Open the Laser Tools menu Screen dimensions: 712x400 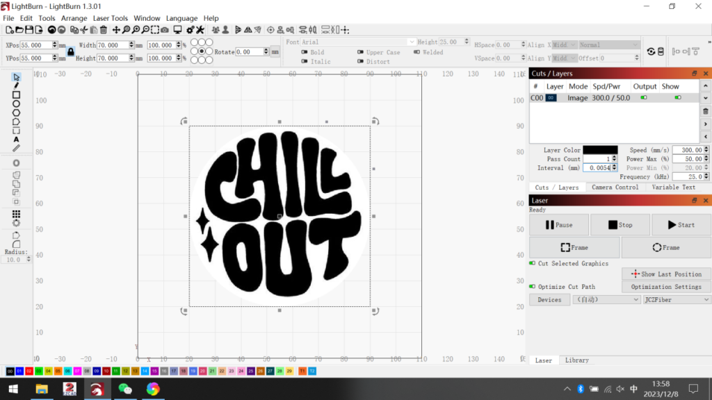pos(111,18)
